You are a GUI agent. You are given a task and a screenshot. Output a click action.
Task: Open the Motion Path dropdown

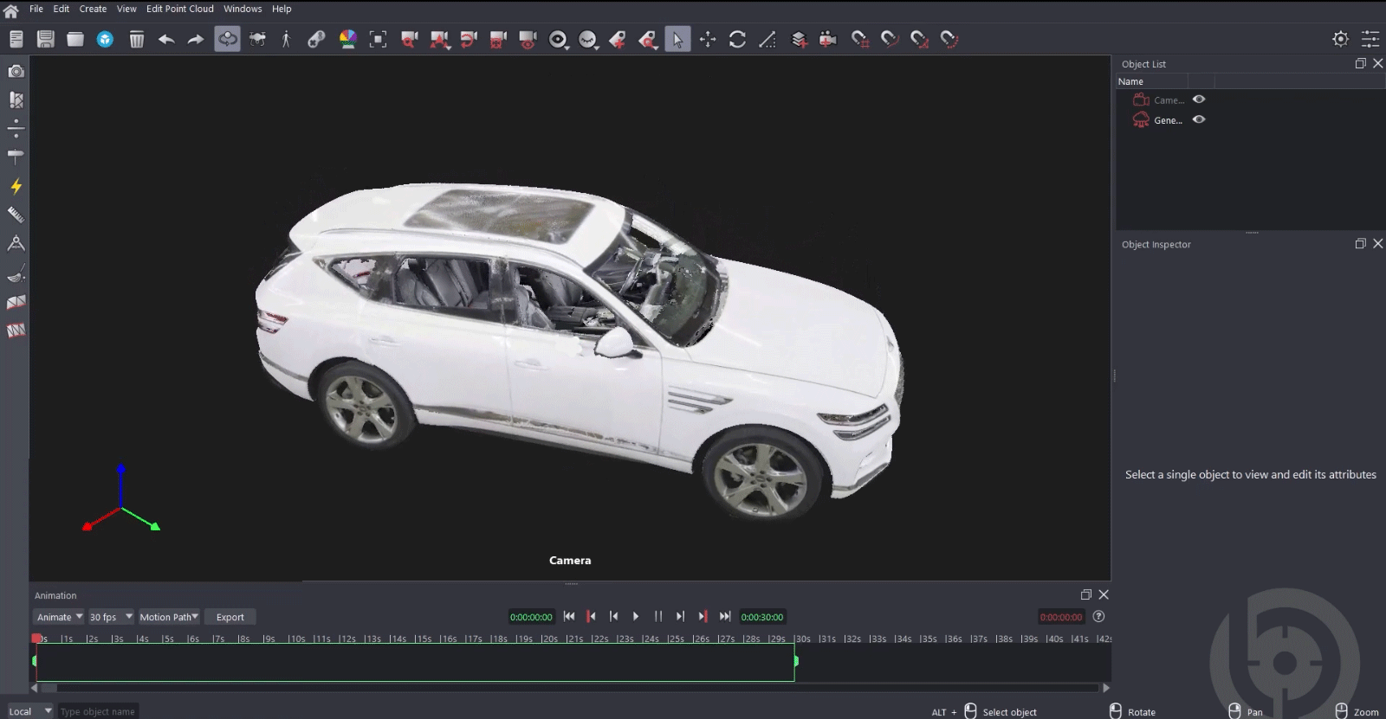coord(169,617)
